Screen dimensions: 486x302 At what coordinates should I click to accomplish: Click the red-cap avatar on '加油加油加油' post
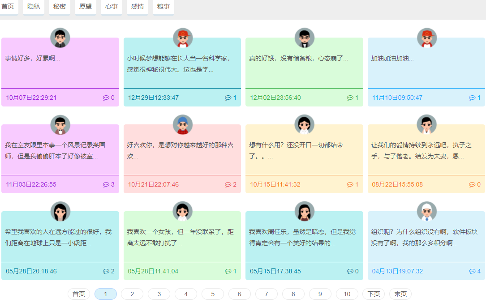click(x=426, y=38)
